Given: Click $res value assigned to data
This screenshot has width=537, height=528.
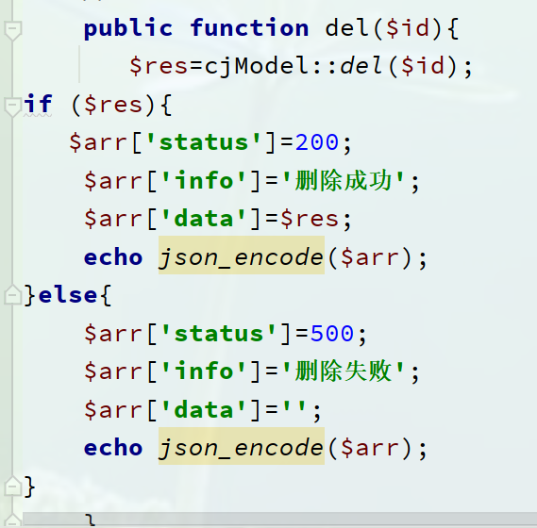Looking at the screenshot, I should [310, 219].
